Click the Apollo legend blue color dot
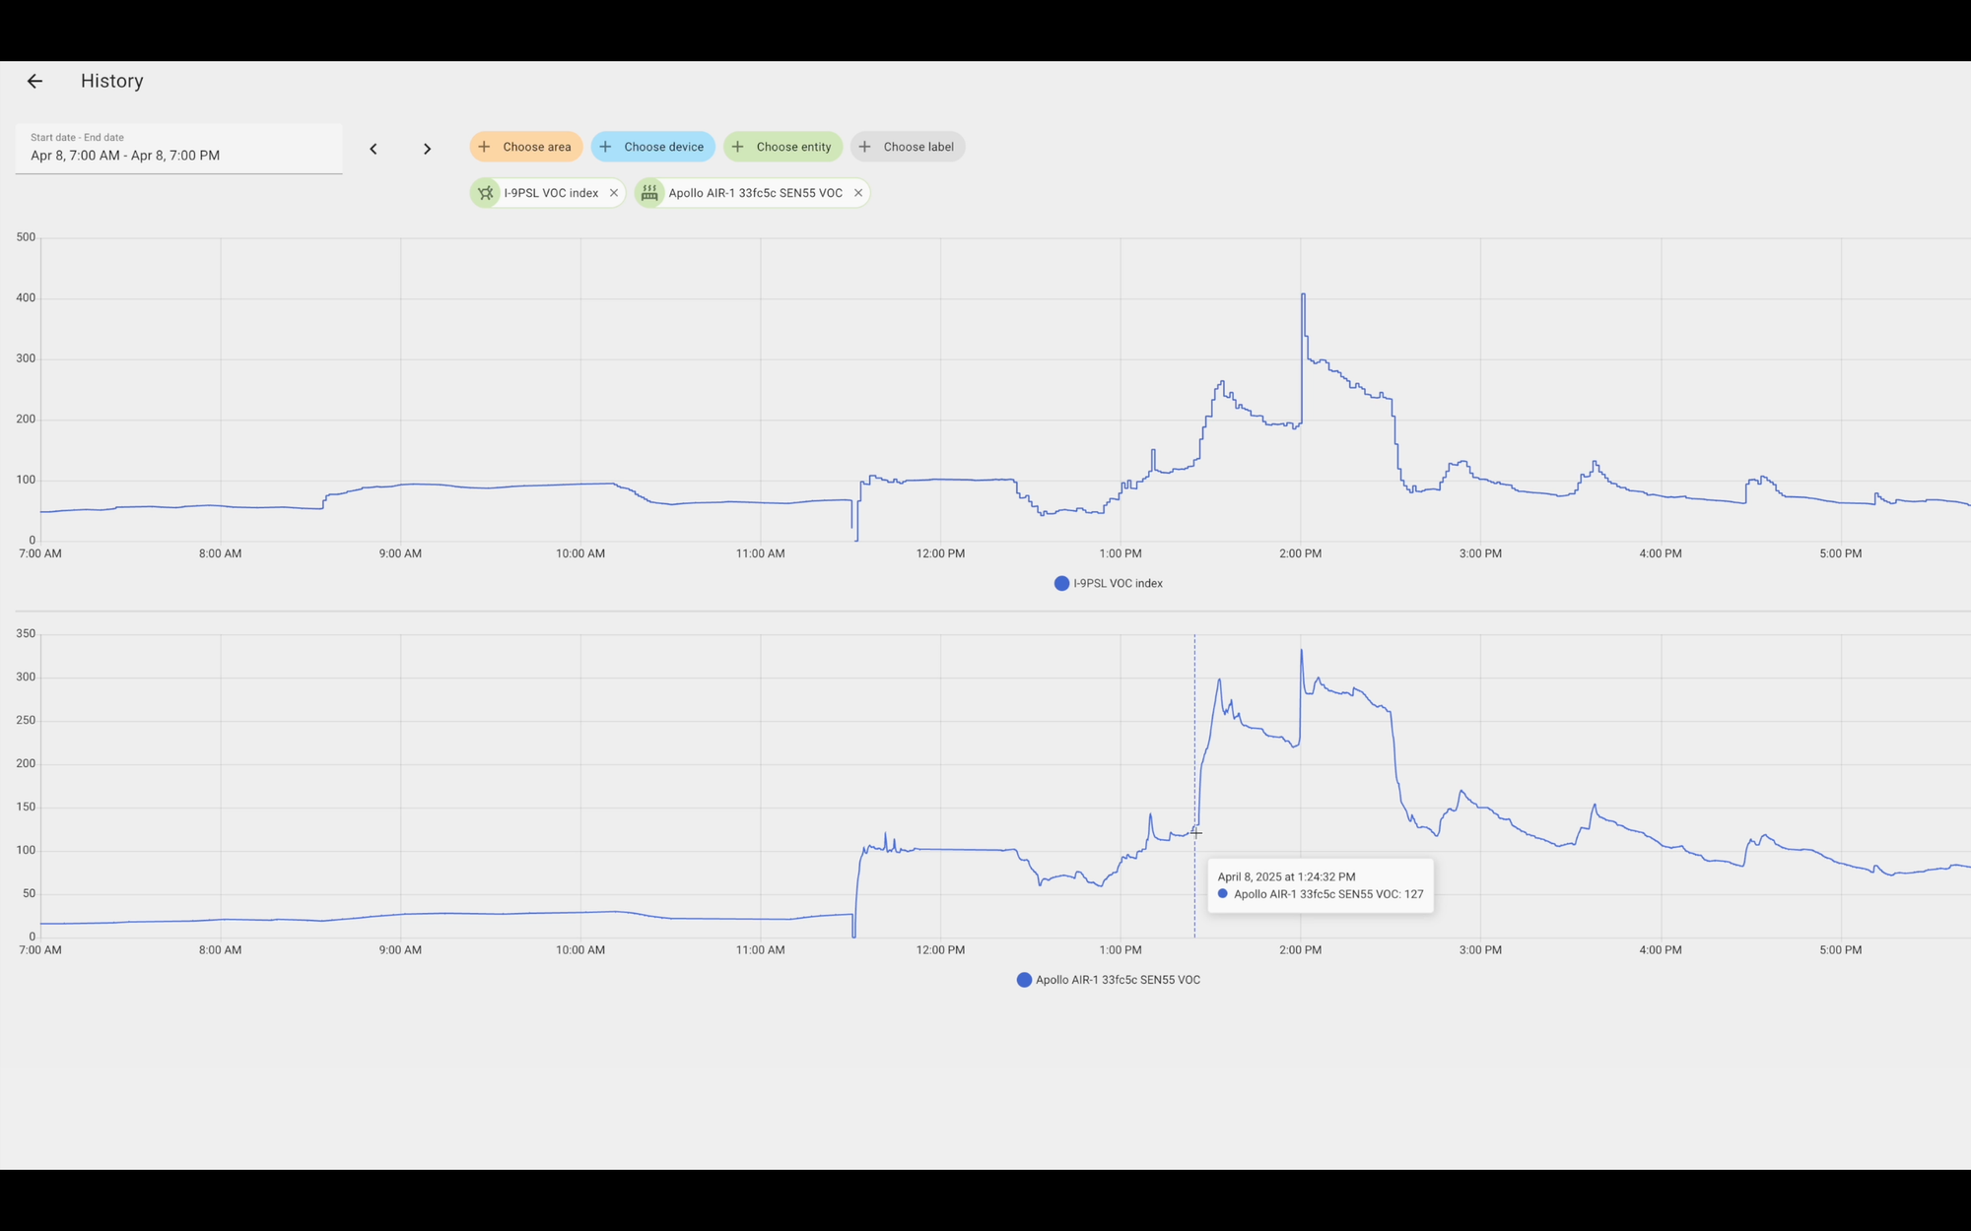Image resolution: width=1971 pixels, height=1231 pixels. click(1024, 980)
